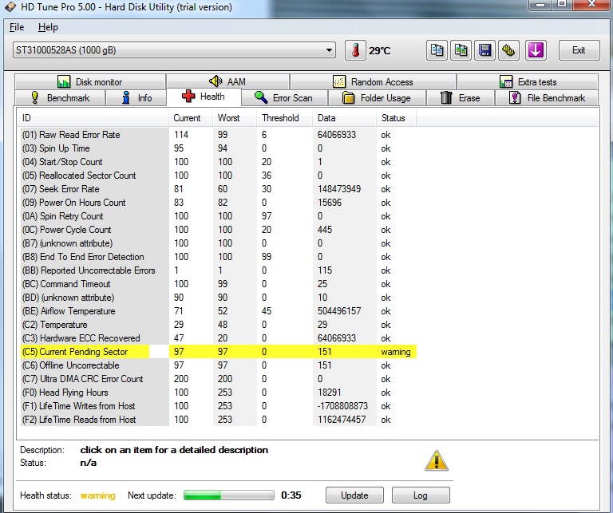
Task: Switch to the Disk monitor tab
Action: 90,81
